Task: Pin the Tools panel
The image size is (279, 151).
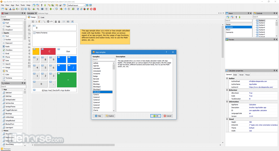Action: click(22, 13)
